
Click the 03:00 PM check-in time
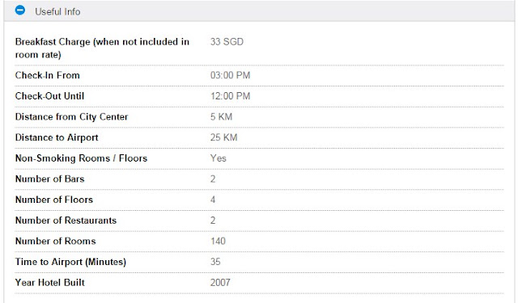pyautogui.click(x=230, y=75)
